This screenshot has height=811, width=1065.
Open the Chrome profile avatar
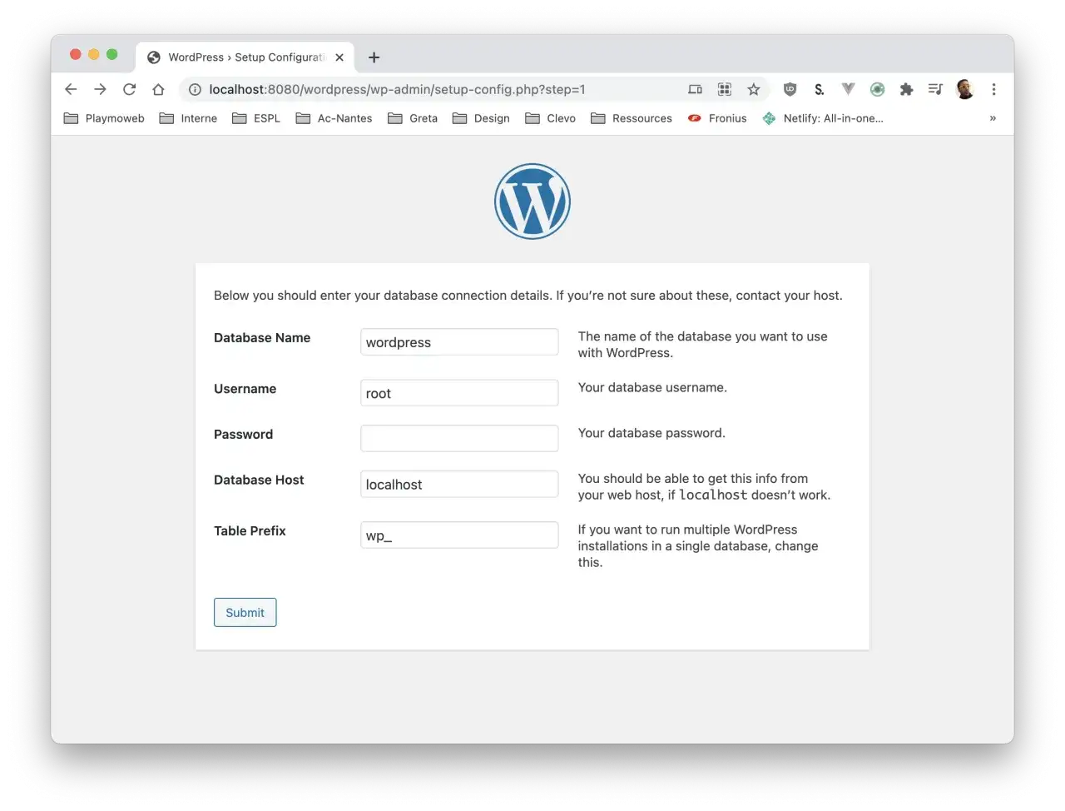(965, 89)
